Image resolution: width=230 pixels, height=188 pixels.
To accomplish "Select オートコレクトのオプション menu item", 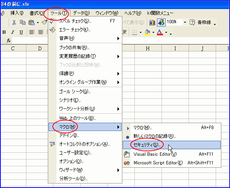I will [85, 144].
